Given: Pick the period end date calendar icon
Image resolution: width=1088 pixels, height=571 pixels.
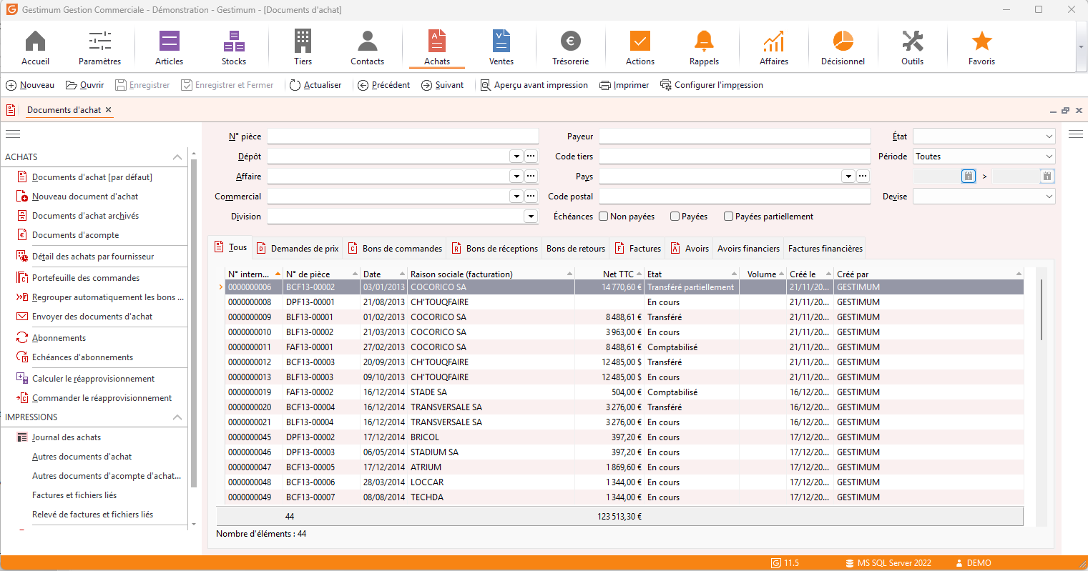Looking at the screenshot, I should click(1047, 176).
